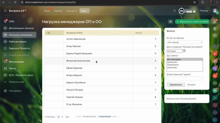Reload the page in browser

click(x=15, y=2)
